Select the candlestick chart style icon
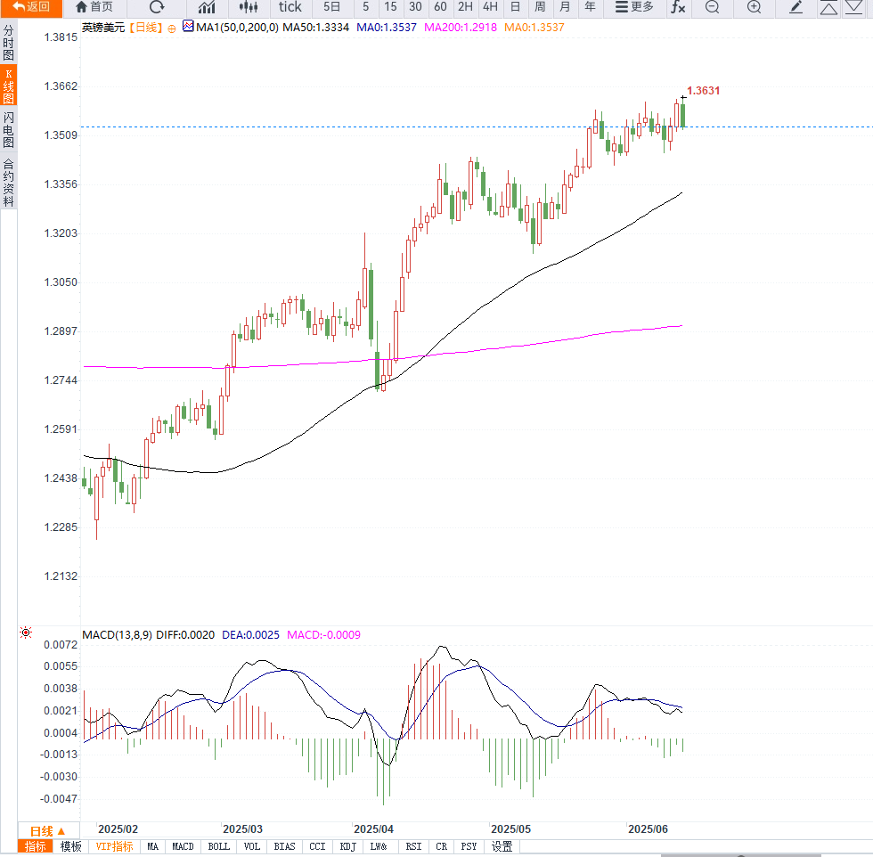The height and width of the screenshot is (857, 873). [249, 7]
